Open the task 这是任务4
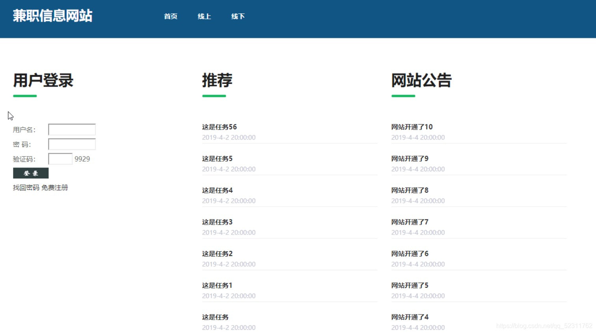Image resolution: width=596 pixels, height=333 pixels. pyautogui.click(x=216, y=190)
